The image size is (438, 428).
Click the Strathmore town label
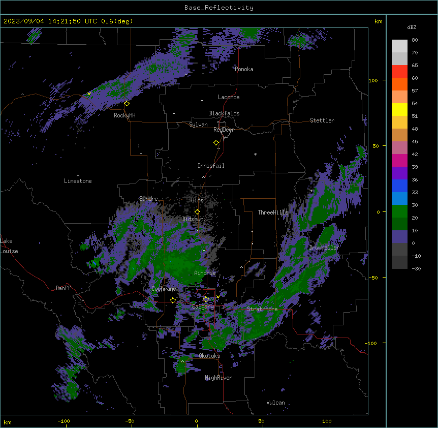click(262, 309)
